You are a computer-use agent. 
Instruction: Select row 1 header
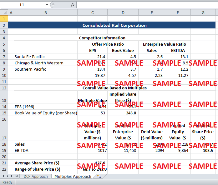click(x=4, y=19)
